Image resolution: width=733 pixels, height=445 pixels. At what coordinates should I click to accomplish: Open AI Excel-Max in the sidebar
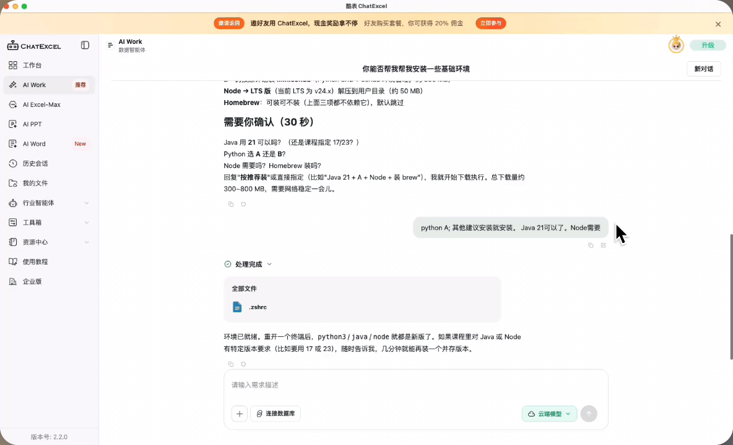click(50, 104)
